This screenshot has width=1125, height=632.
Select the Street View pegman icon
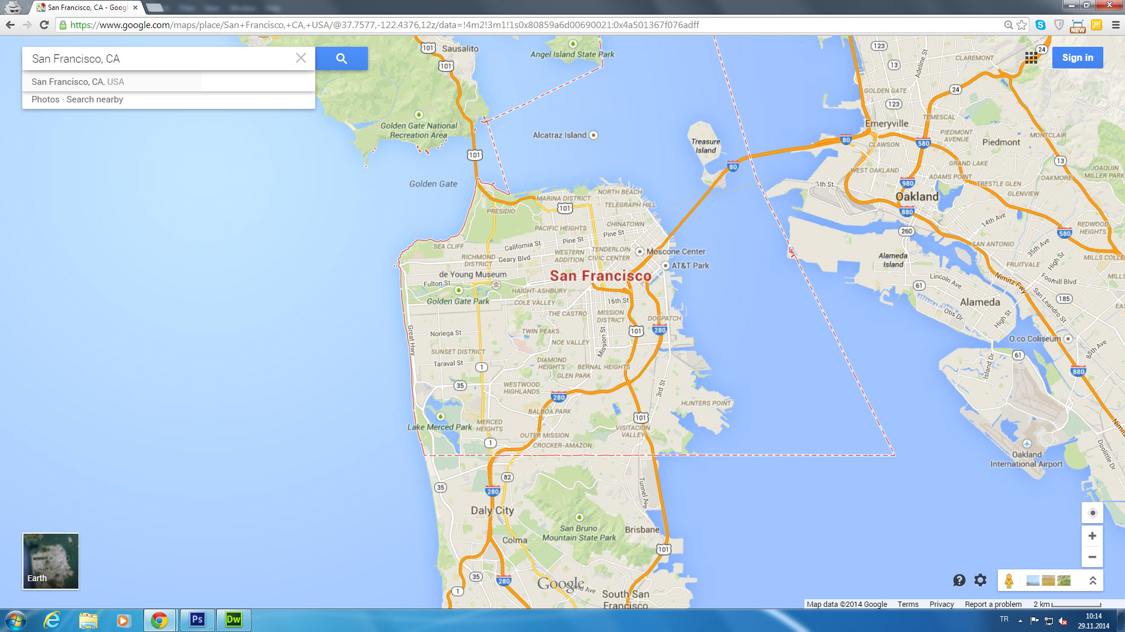[1008, 581]
